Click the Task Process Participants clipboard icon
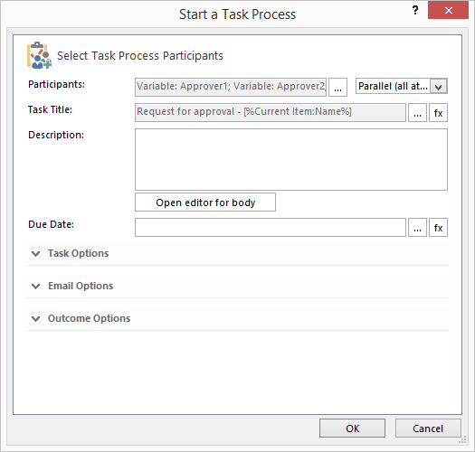 pos(39,55)
